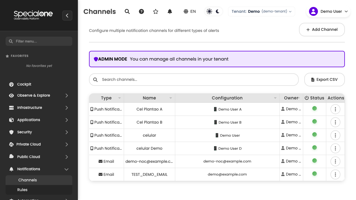356x200 pixels.
Task: Click the Notifications bell icon in sidebar
Action: (x=11, y=169)
